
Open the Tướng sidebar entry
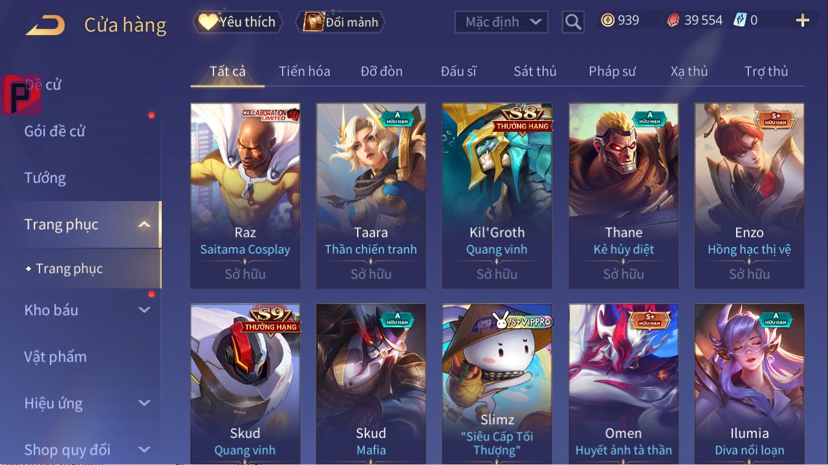pos(45,178)
